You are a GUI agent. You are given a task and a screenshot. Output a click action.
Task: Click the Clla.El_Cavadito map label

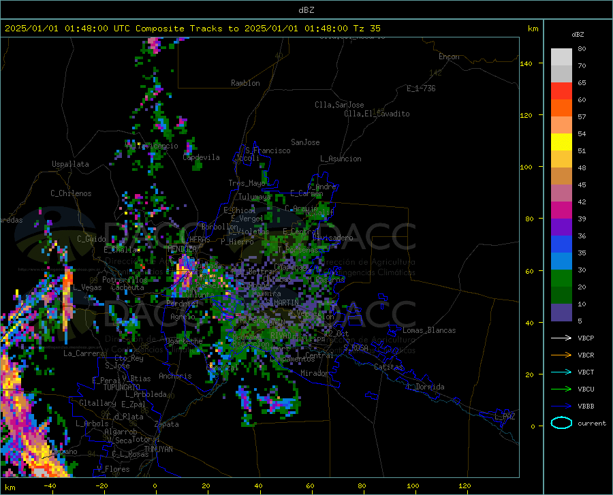coord(377,114)
